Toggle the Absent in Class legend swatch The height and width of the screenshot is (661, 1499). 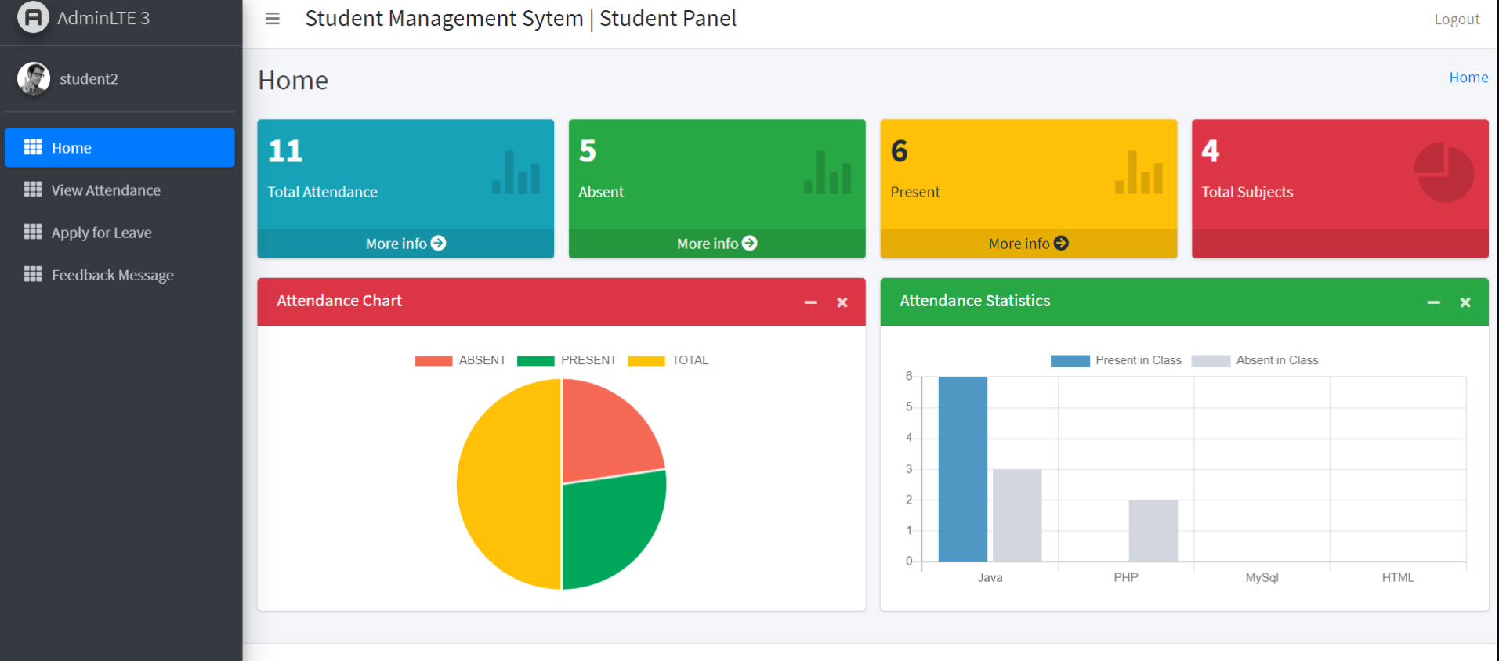click(x=1211, y=360)
